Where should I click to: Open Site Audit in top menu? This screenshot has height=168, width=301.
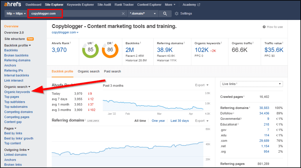104,5
